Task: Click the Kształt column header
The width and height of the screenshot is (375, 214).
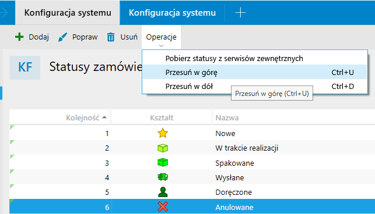Action: pos(162,117)
